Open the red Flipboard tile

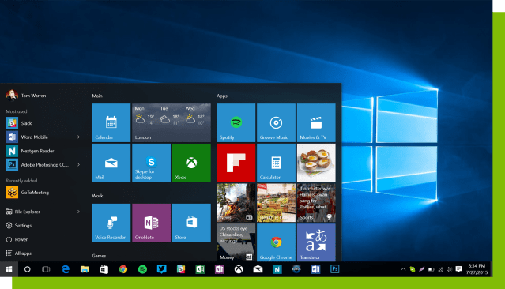236,163
